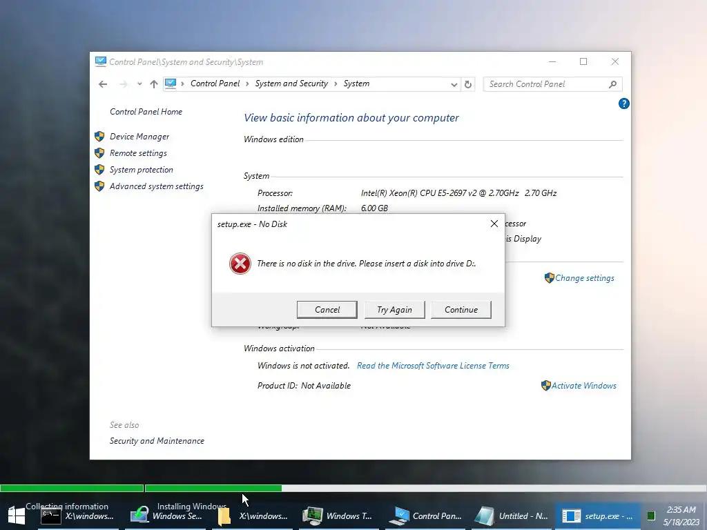This screenshot has width=707, height=530.
Task: Click the shield icon beside Advanced system settings
Action: [x=99, y=186]
